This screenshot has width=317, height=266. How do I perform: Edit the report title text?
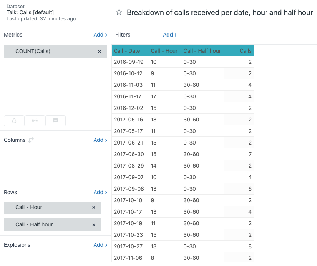pos(219,12)
